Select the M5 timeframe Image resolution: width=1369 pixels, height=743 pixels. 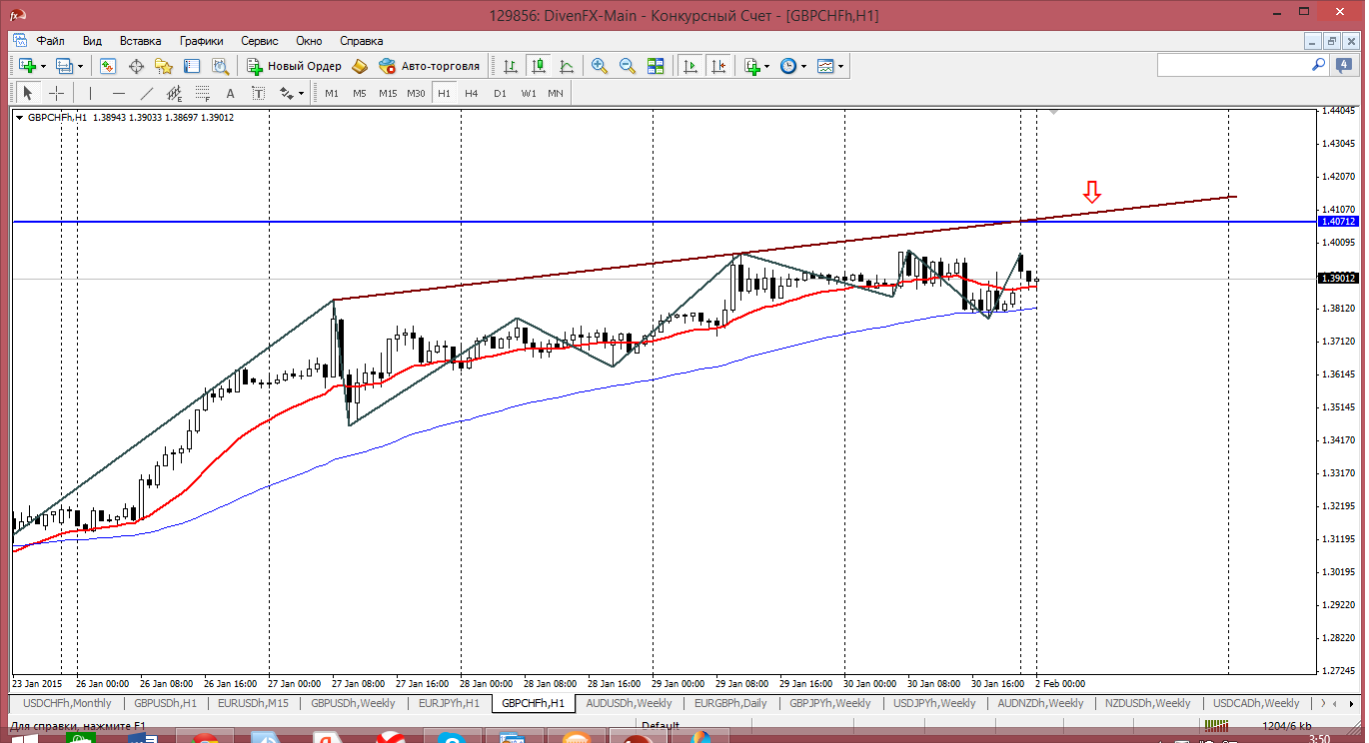(360, 93)
